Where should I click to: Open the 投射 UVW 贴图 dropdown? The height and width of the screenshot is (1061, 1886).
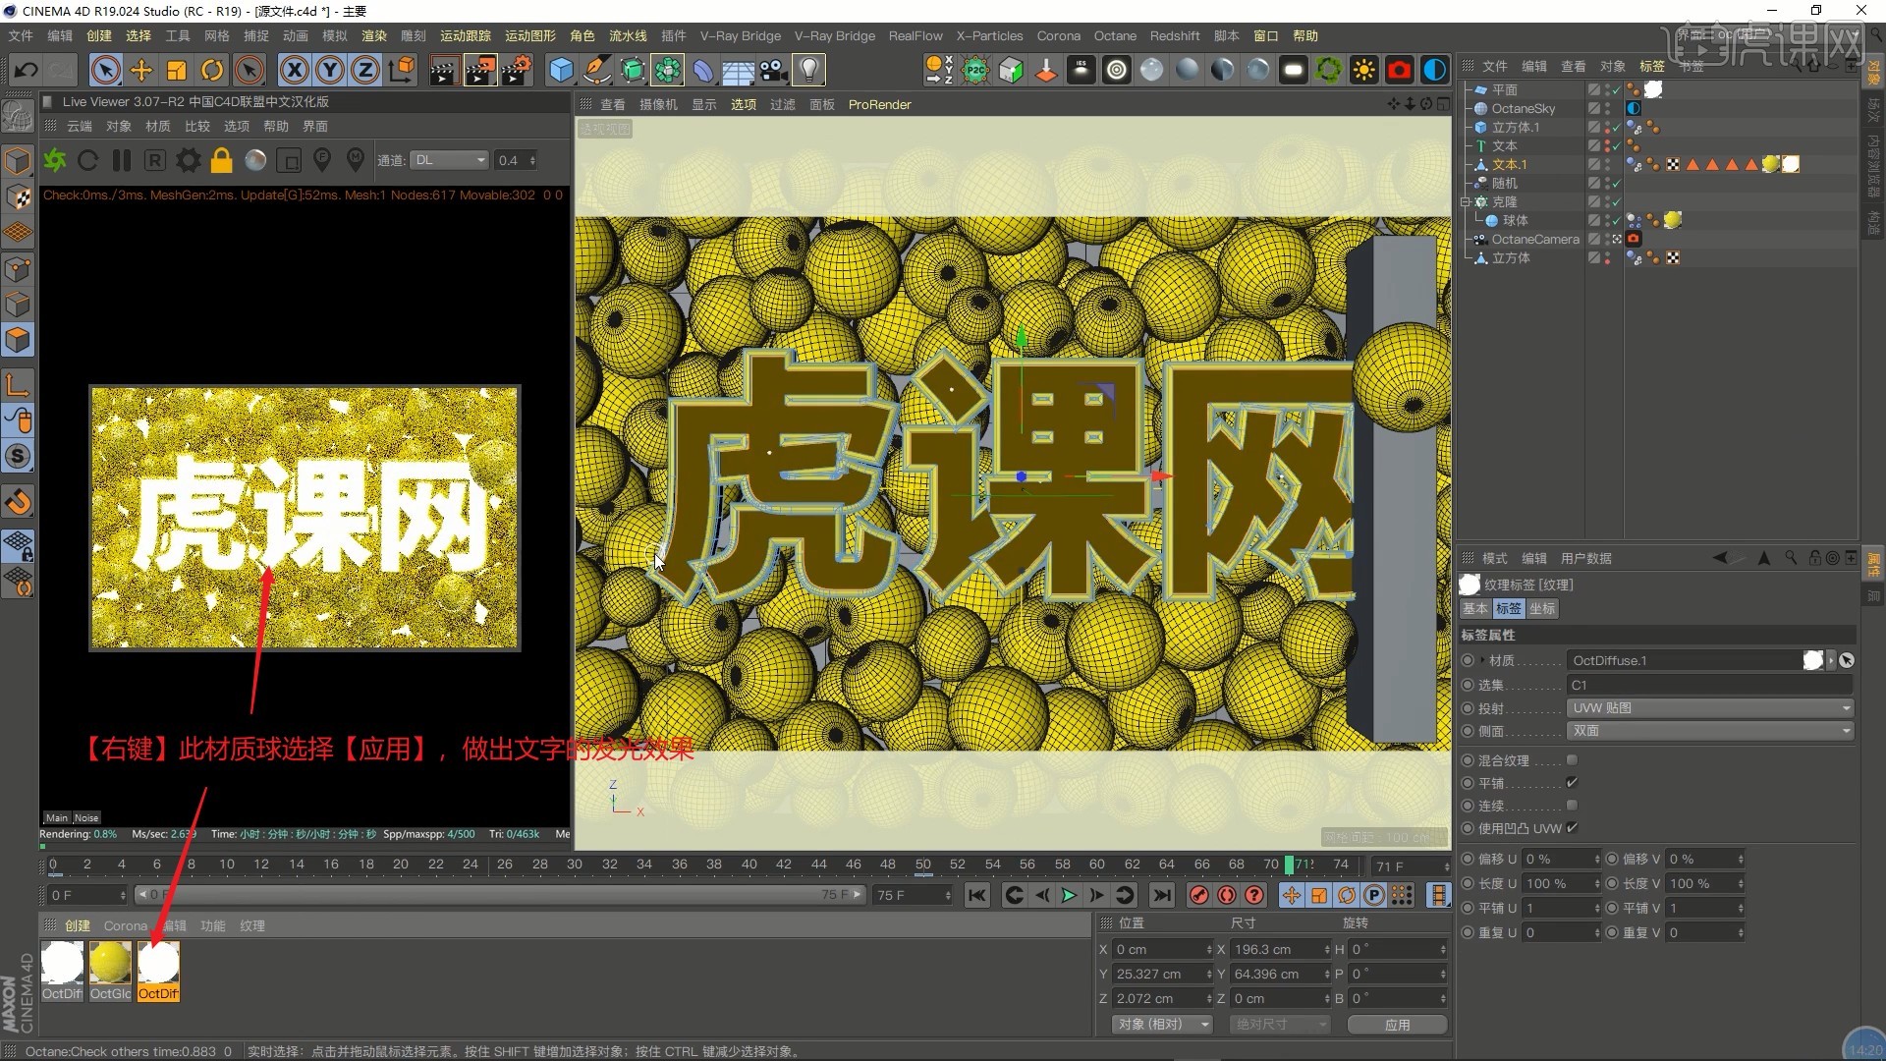[x=1709, y=708]
